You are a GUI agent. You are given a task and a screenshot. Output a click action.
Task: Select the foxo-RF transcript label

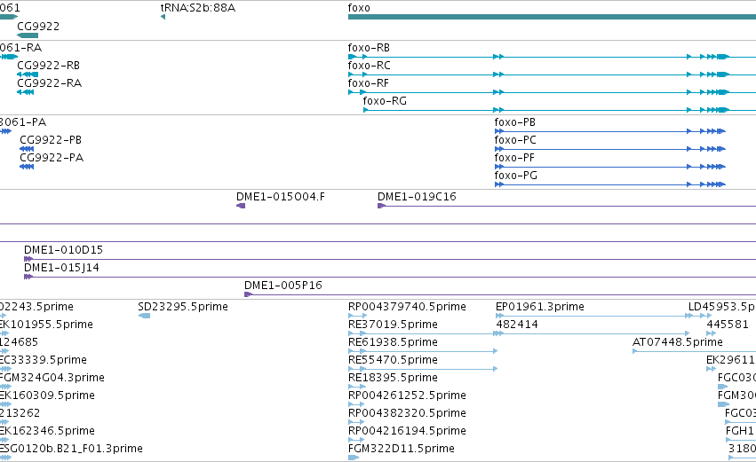pyautogui.click(x=369, y=83)
